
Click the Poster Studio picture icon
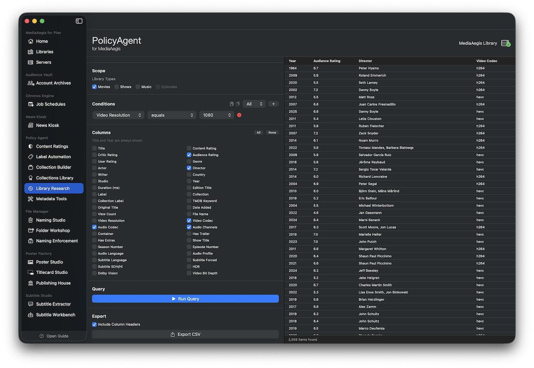(x=31, y=262)
